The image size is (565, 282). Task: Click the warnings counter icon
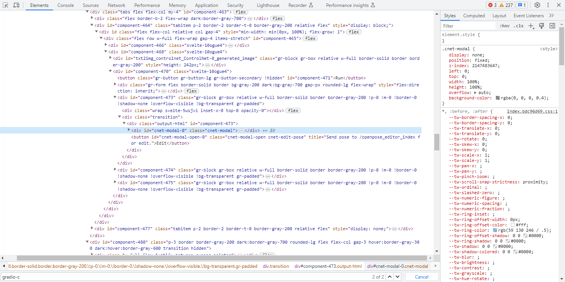tap(502, 5)
